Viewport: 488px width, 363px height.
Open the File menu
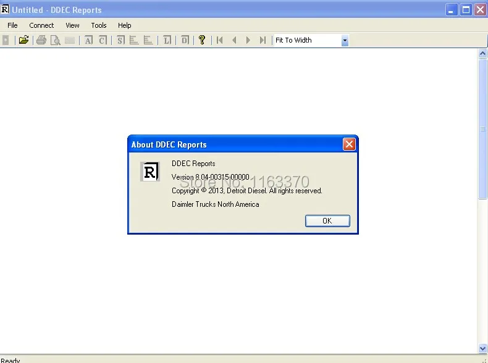point(12,25)
